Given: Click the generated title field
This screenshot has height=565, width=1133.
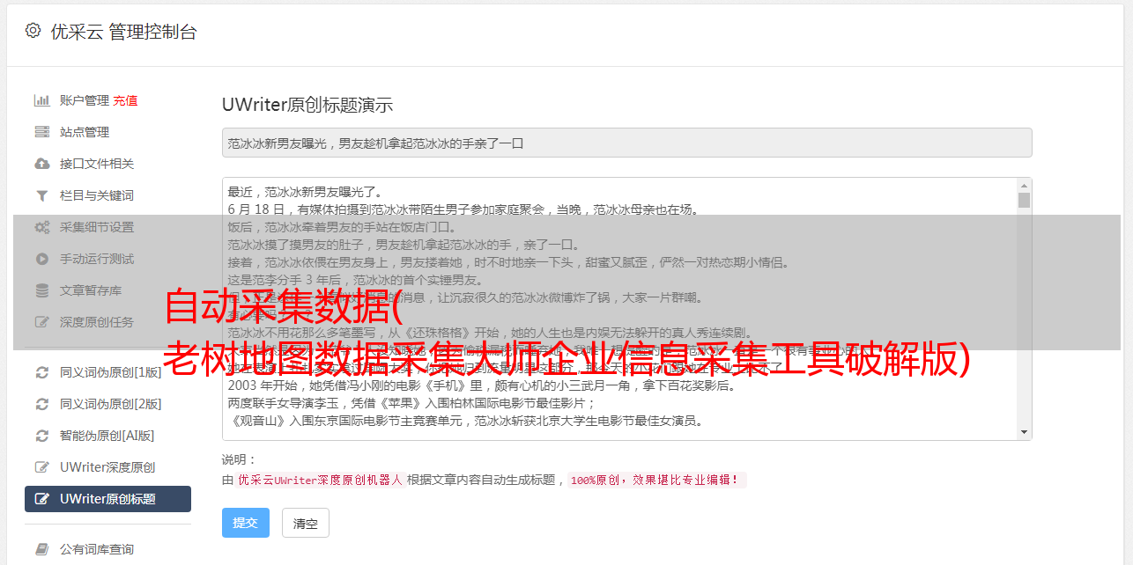Looking at the screenshot, I should coord(626,143).
